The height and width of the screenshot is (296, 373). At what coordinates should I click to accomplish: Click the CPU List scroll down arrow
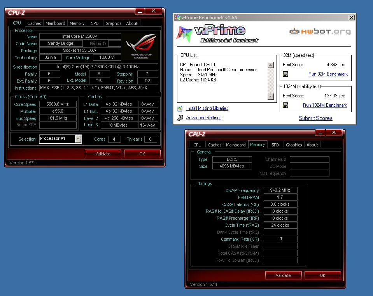click(x=270, y=97)
